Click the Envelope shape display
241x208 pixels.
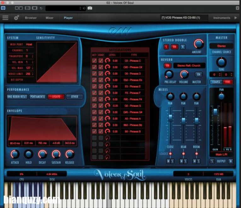[42, 128]
